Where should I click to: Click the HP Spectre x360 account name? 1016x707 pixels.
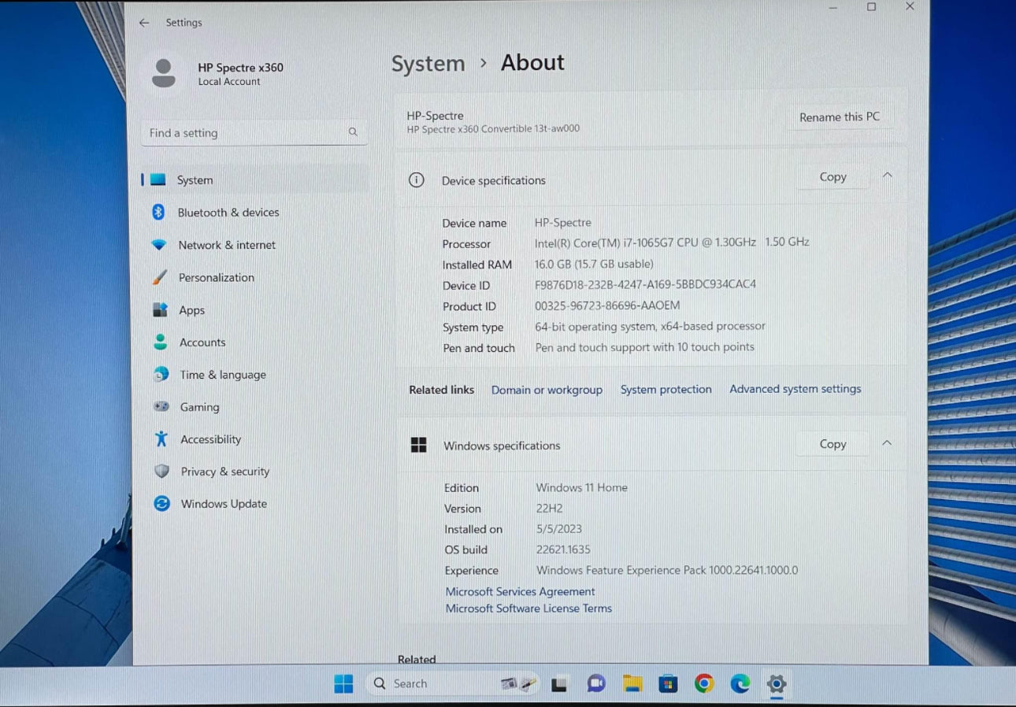(x=240, y=68)
